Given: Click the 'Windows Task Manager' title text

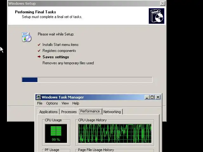Looking at the screenshot, I should [x=63, y=97].
